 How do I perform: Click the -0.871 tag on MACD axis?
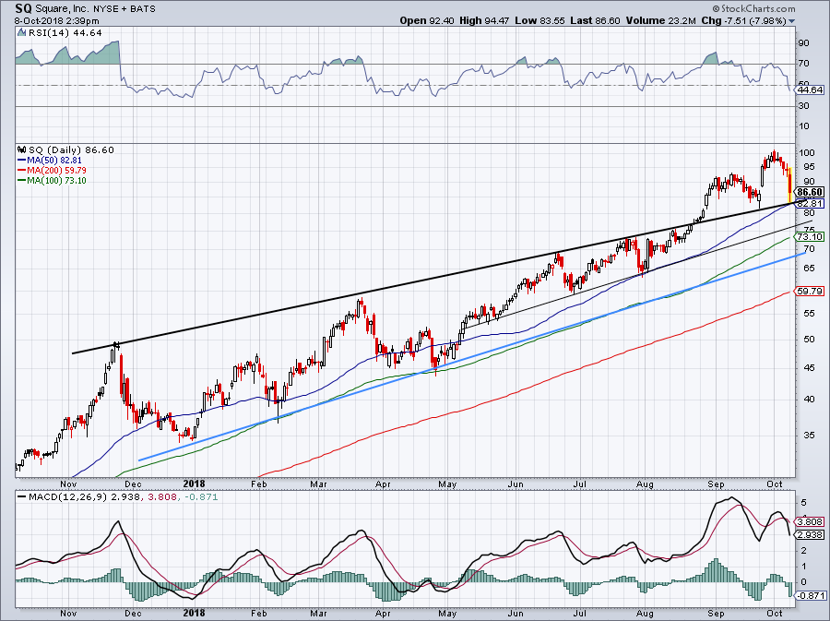(811, 595)
